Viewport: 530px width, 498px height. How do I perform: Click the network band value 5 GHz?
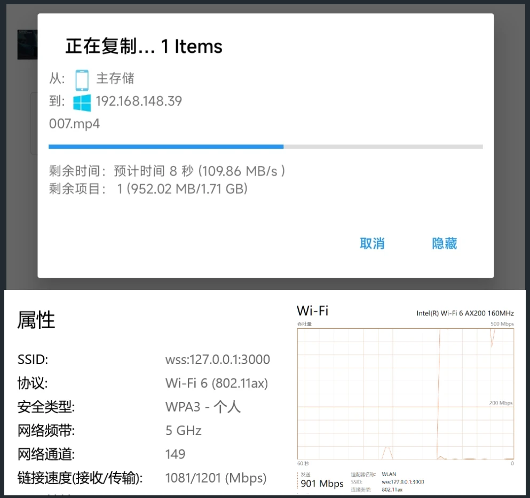(x=184, y=430)
